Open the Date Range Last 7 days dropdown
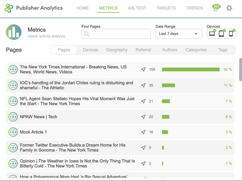242x181 pixels. coord(179,34)
